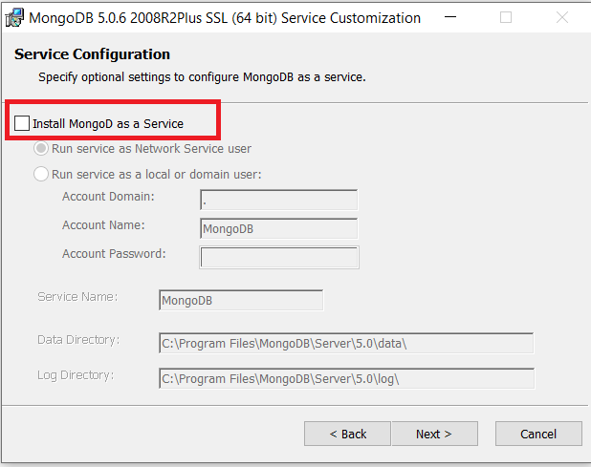Click the Account Password label
The width and height of the screenshot is (591, 467).
click(114, 254)
